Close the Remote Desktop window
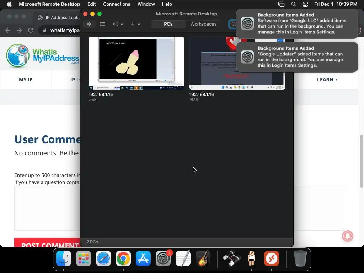364x273 pixels. tap(85, 14)
